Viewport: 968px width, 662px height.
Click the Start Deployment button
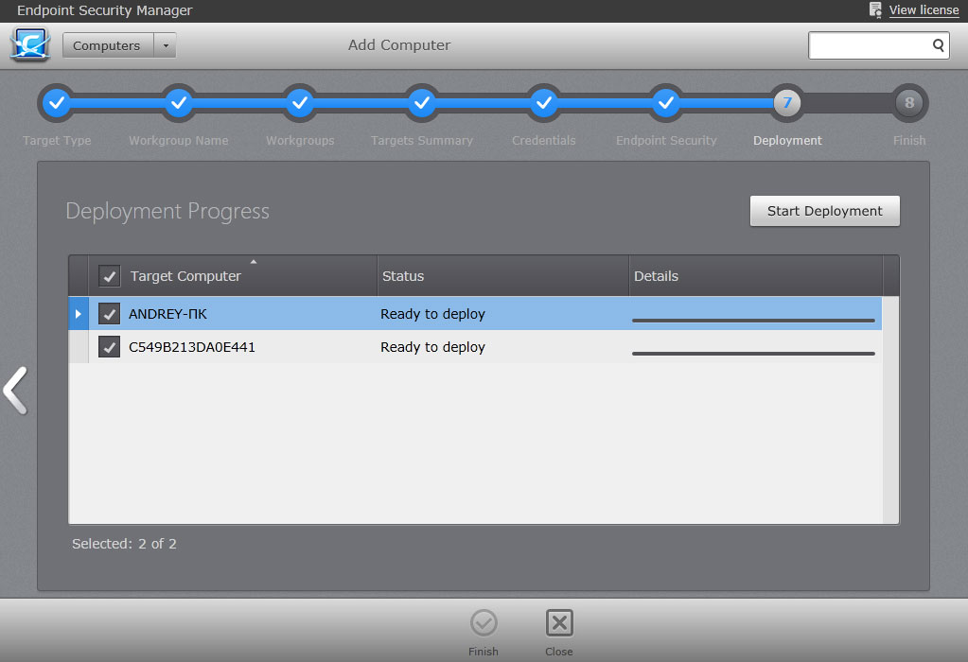tap(825, 211)
